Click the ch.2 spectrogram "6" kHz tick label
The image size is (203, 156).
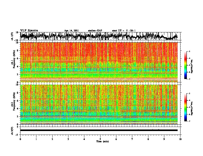point(18,100)
